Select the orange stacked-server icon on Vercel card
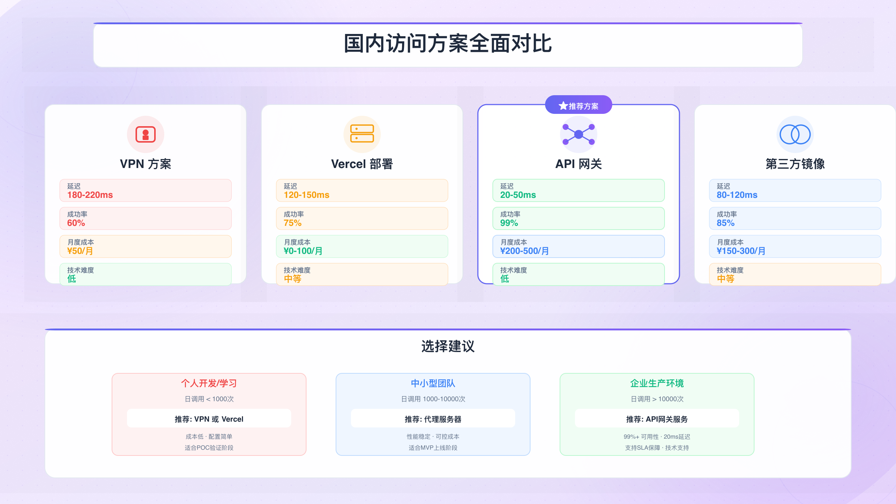The image size is (896, 504). click(x=362, y=134)
